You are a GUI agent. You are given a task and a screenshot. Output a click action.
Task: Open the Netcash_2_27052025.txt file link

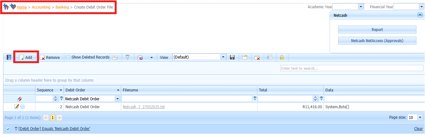click(144, 107)
